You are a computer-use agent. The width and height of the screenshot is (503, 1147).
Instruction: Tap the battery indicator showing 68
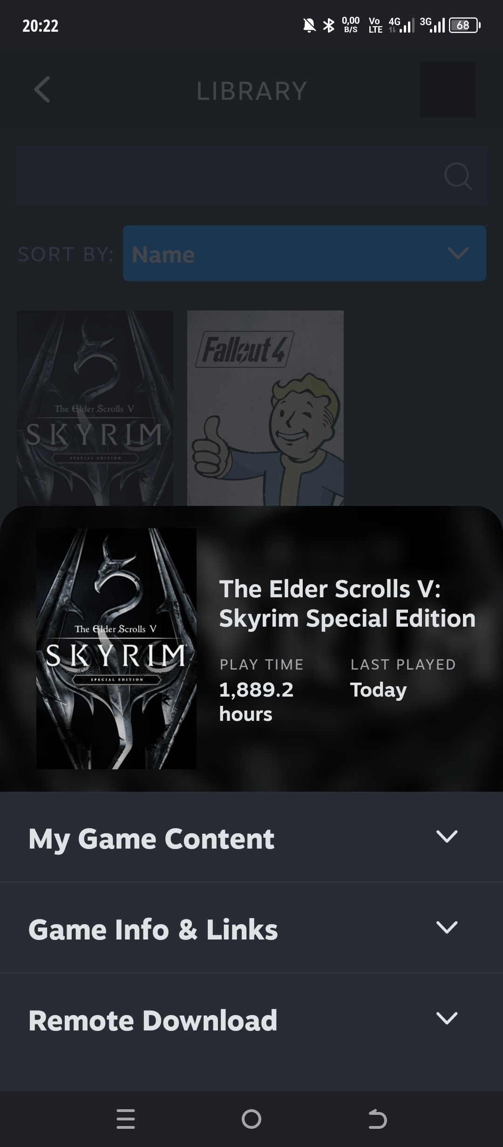(464, 25)
